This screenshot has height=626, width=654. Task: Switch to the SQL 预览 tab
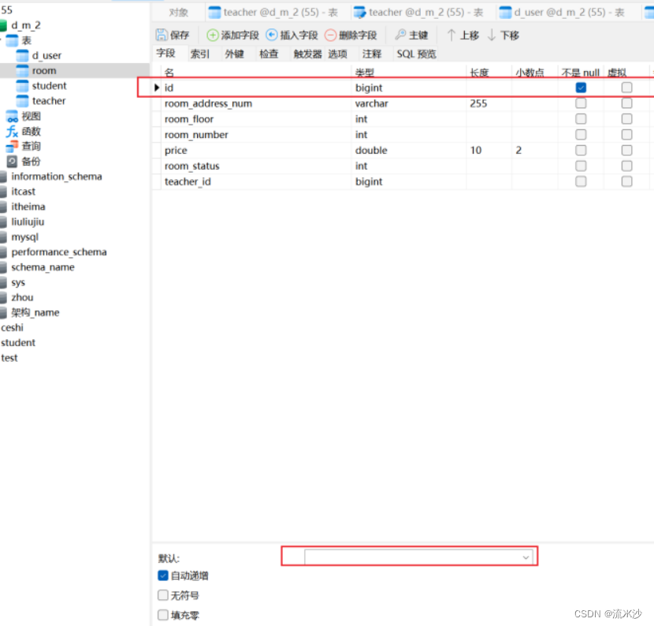(x=414, y=54)
